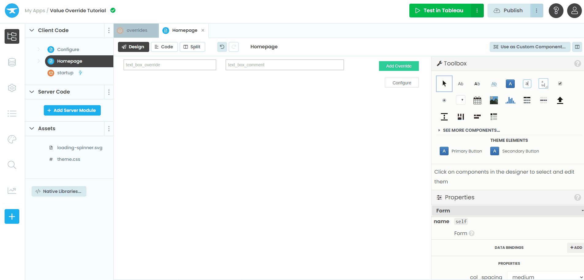This screenshot has height=280, width=584.
Task: Close the Homepage tab
Action: (203, 30)
